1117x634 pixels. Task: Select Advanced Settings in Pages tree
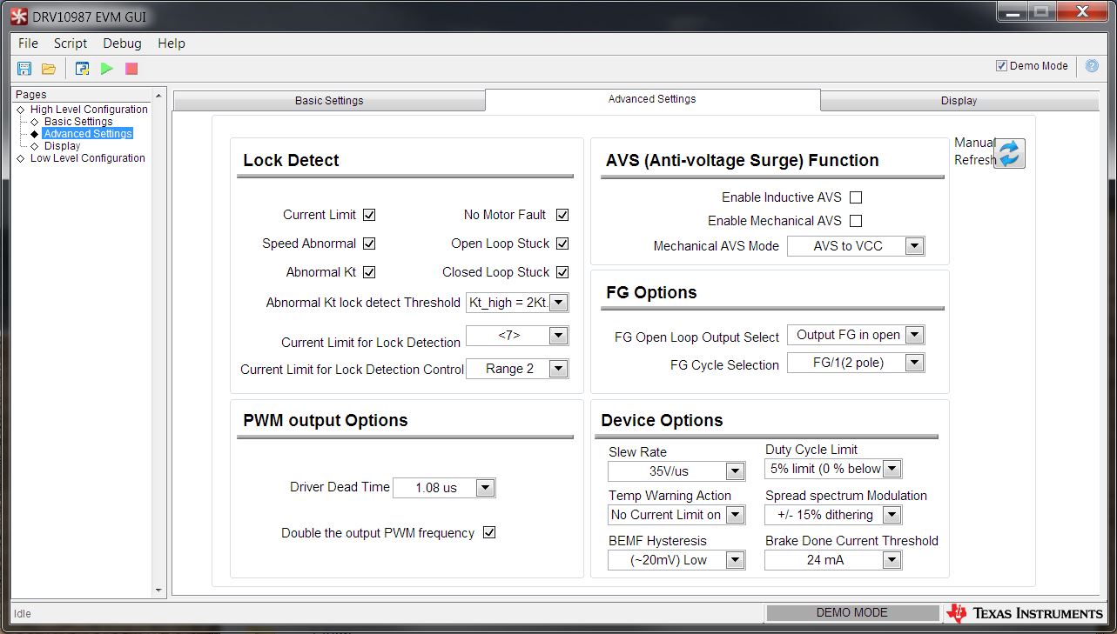88,134
